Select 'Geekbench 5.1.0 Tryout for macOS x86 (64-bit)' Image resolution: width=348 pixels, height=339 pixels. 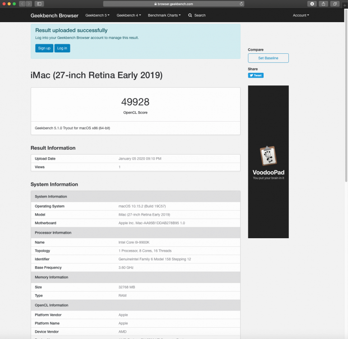(x=72, y=128)
